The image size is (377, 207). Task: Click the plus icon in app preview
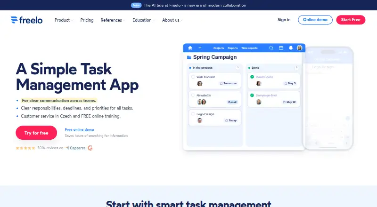[200, 48]
